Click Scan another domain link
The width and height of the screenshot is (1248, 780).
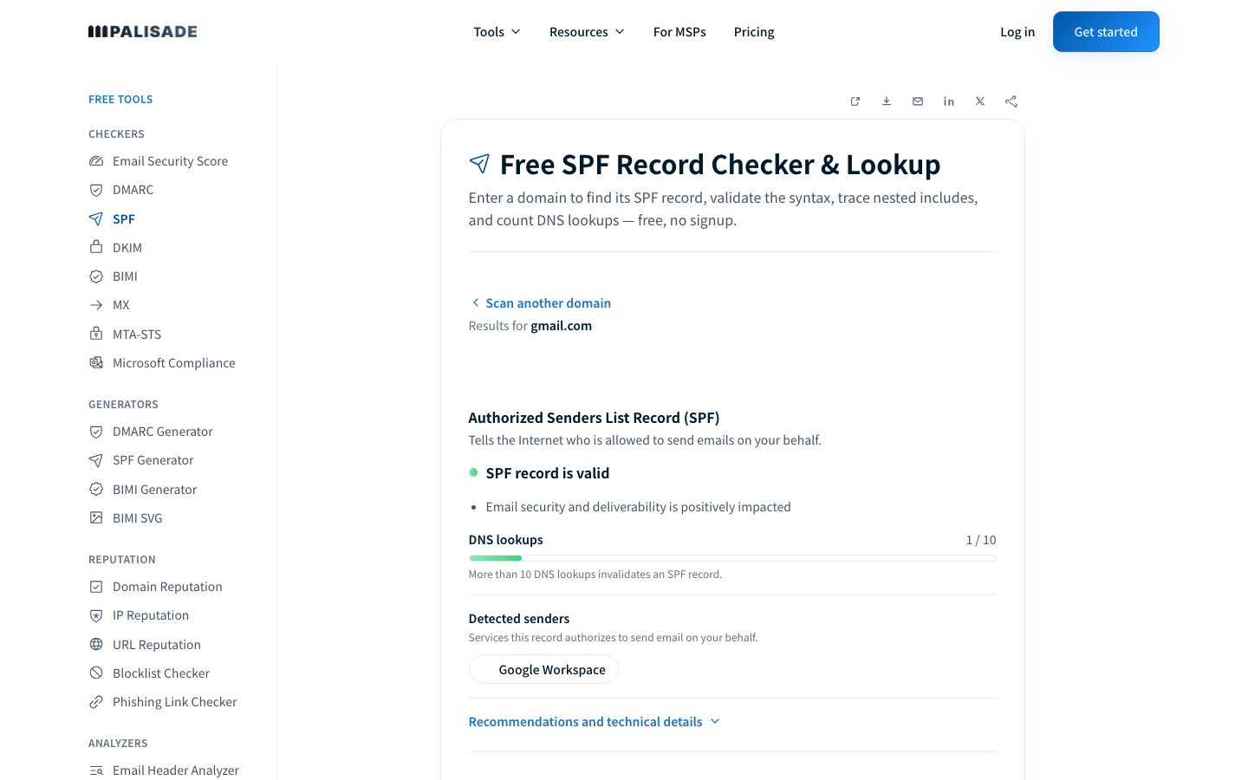[541, 303]
